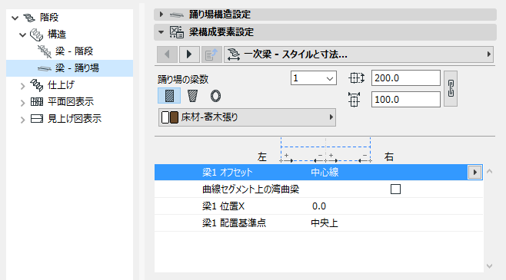Select the 階段 stair icon in tree
Image resolution: width=506 pixels, height=280 pixels.
[29, 18]
